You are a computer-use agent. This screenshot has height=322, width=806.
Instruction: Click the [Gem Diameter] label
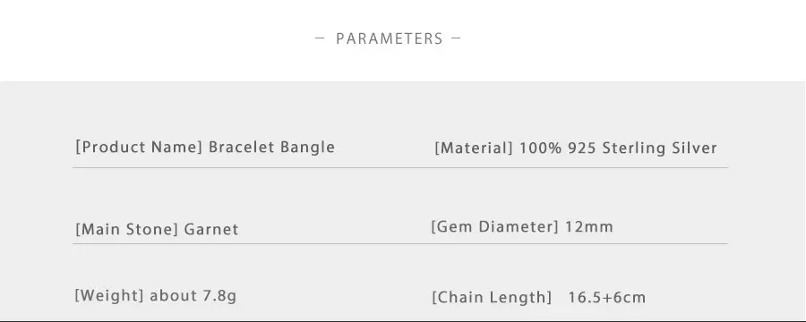(495, 226)
